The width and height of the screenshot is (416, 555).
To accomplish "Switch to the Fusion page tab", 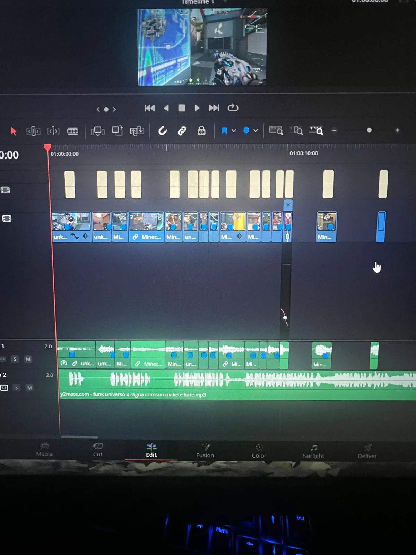I will 205,451.
